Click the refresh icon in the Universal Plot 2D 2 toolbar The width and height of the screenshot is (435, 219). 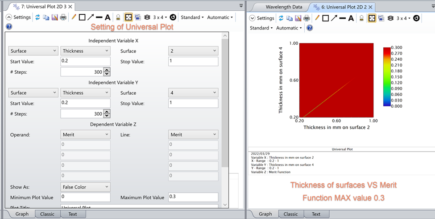[x=281, y=18]
